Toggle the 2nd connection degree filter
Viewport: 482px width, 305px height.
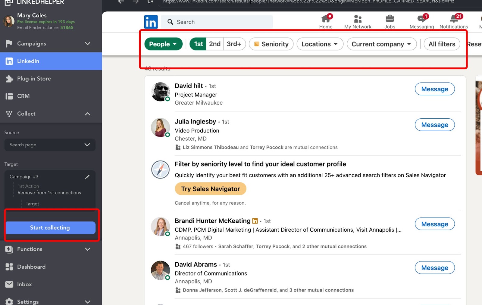pos(214,44)
